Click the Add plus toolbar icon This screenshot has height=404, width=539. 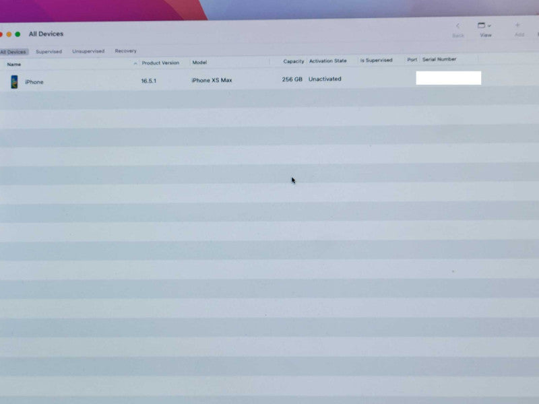click(x=517, y=25)
